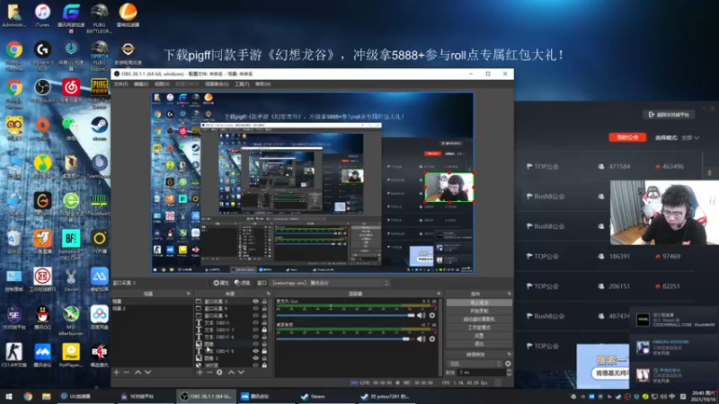Expand 选择模式 dropdown in guild window

coord(690,138)
